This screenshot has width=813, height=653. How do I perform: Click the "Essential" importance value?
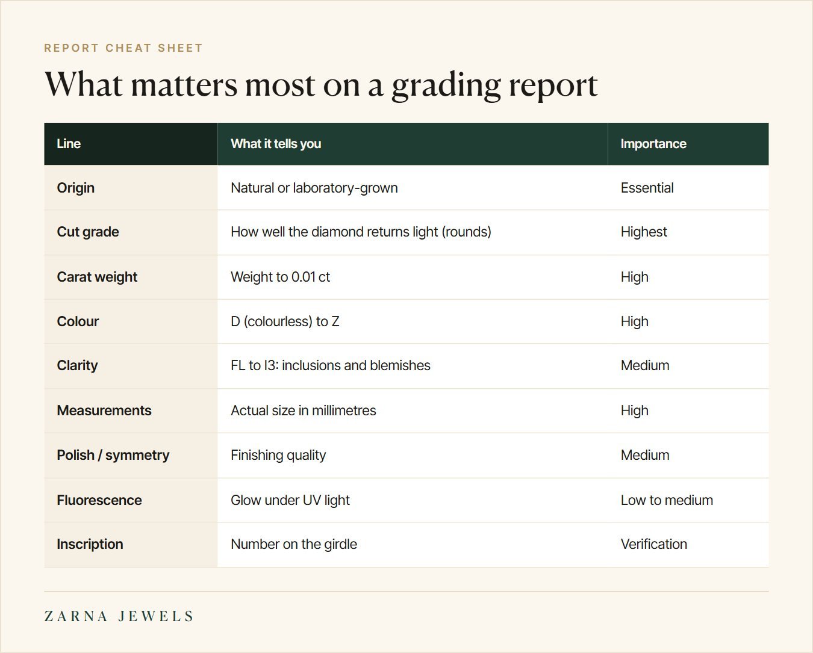tap(647, 188)
